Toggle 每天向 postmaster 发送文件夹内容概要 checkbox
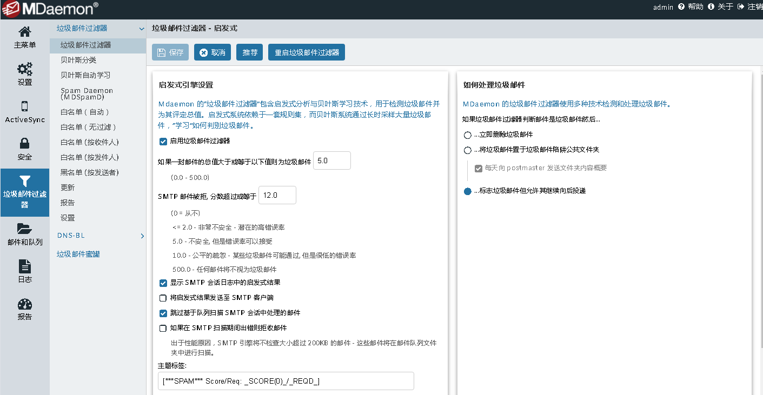763x395 pixels. point(478,168)
